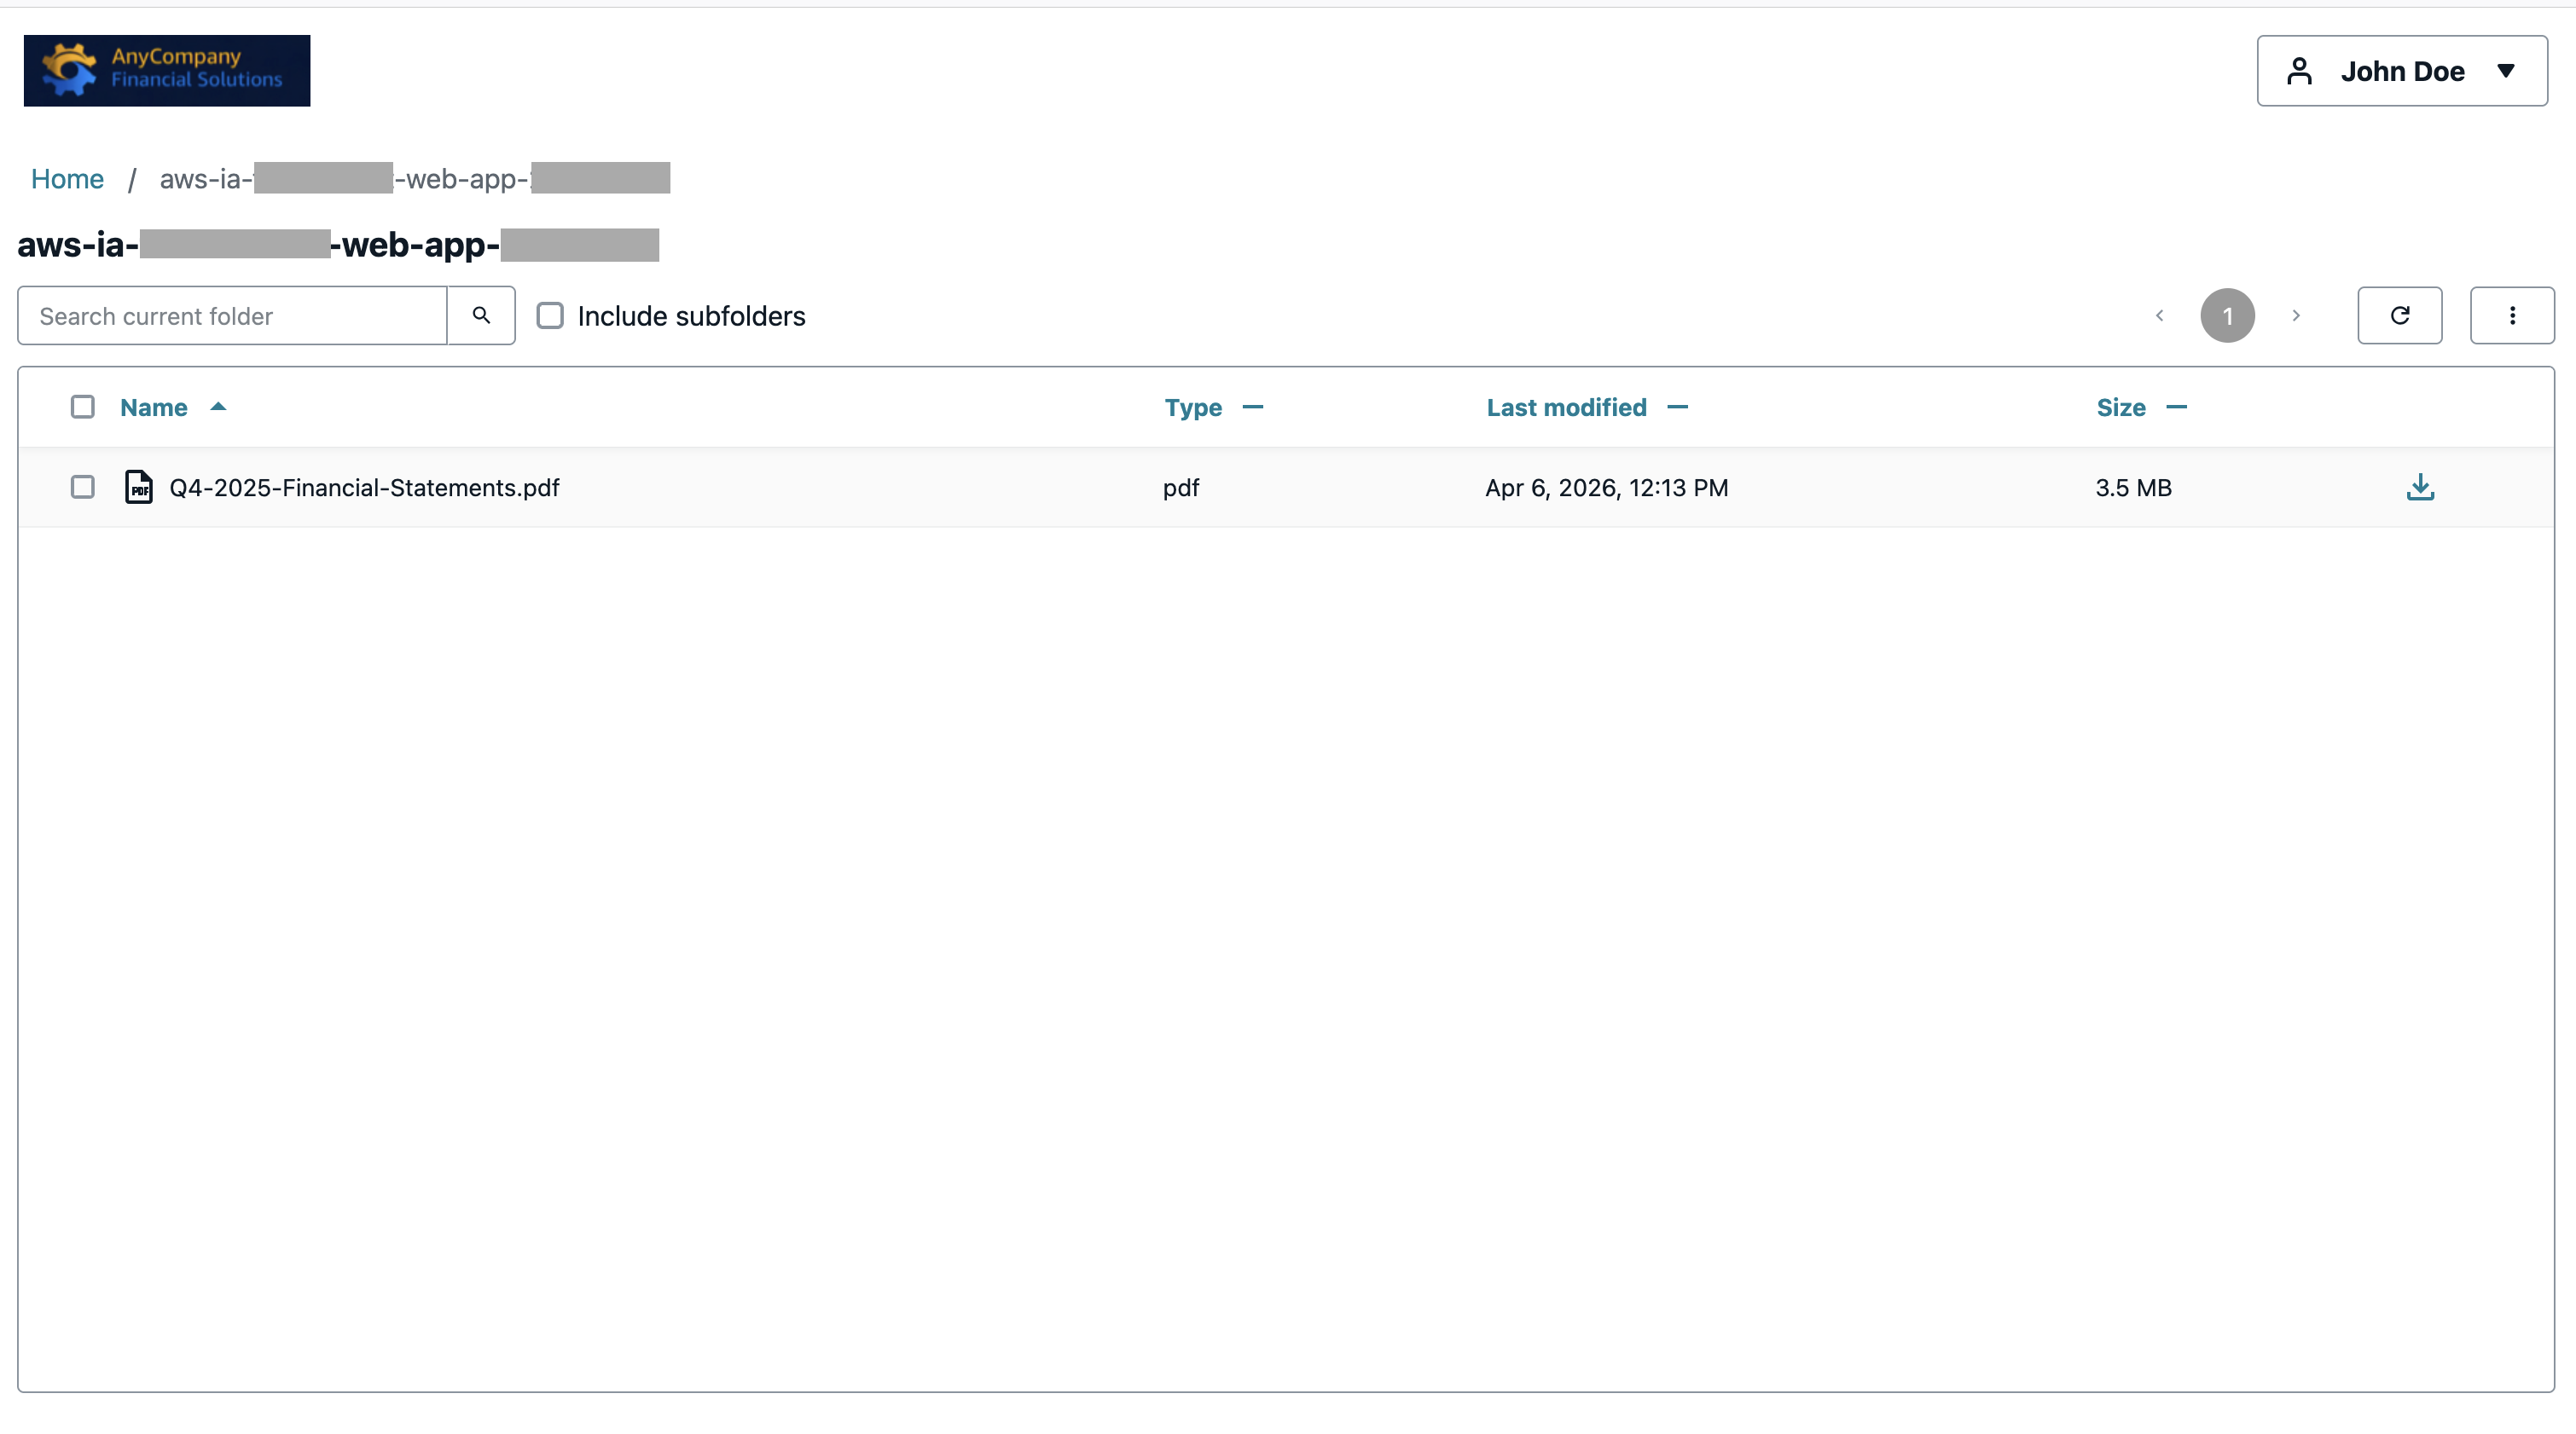Select page 1 in pagination
The height and width of the screenshot is (1434, 2576).
[2227, 315]
